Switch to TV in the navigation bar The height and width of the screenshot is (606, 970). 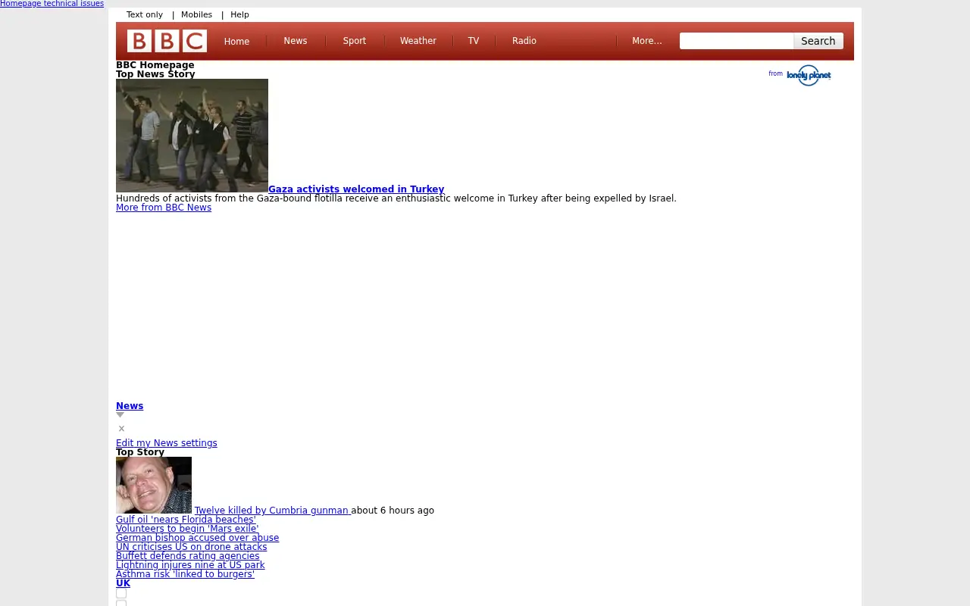pyautogui.click(x=474, y=41)
